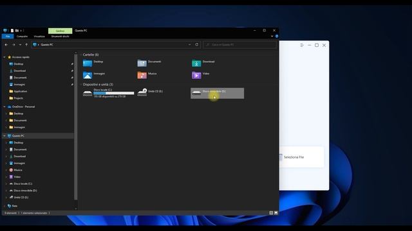
Task: Refresh the Questo PC address bar
Action: pyautogui.click(x=197, y=44)
